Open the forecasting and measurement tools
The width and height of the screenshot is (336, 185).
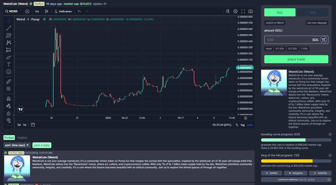click(9, 50)
